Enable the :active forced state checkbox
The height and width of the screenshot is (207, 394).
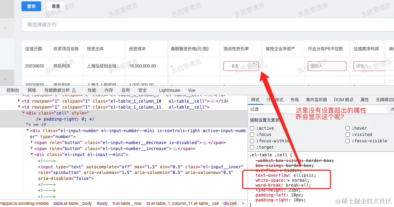[x=252, y=128]
